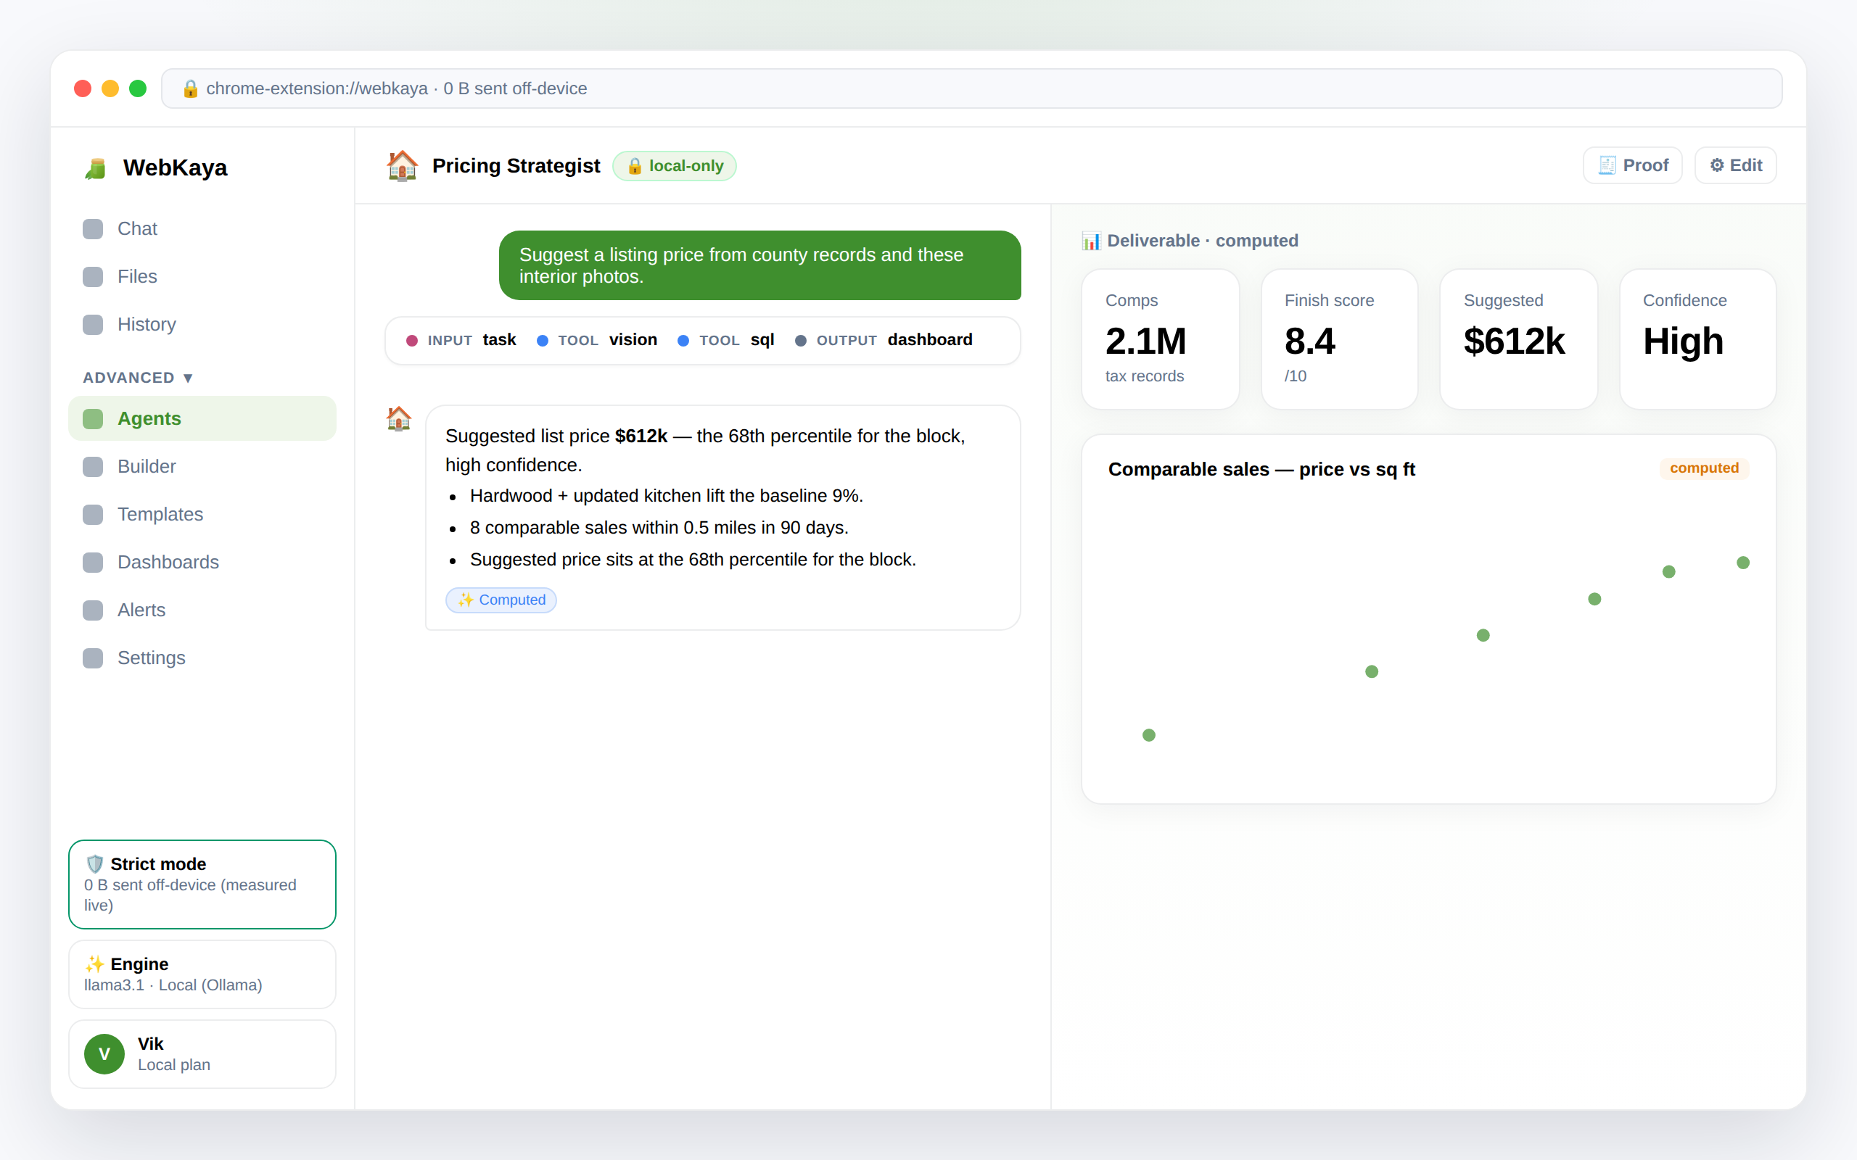Click the Chat sidebar icon

(93, 228)
